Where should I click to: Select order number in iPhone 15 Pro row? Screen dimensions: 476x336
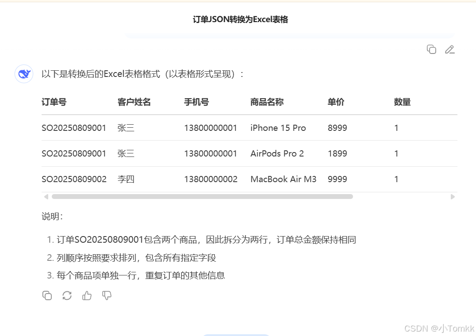74,128
